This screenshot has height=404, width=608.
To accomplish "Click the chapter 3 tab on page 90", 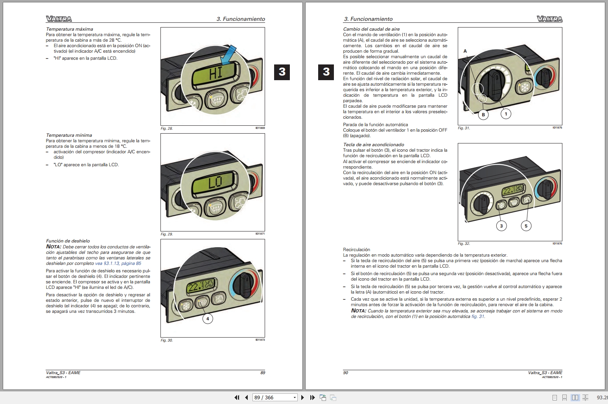I will coord(326,72).
